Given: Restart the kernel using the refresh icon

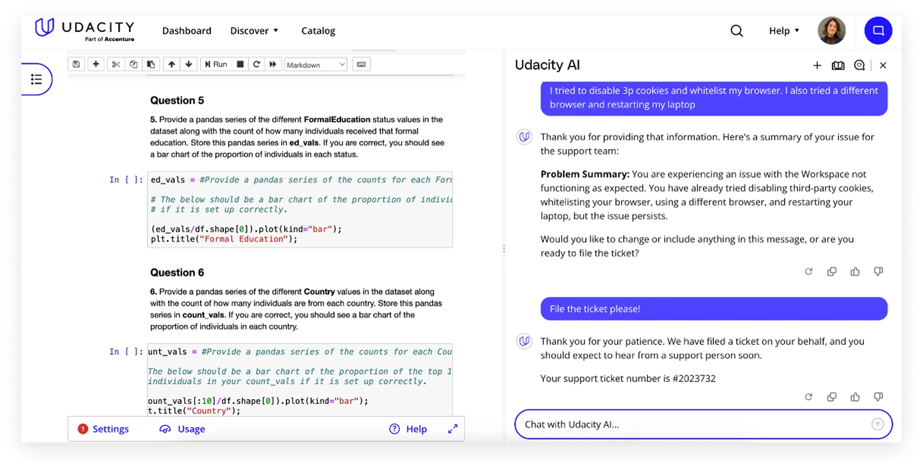Looking at the screenshot, I should tap(256, 64).
